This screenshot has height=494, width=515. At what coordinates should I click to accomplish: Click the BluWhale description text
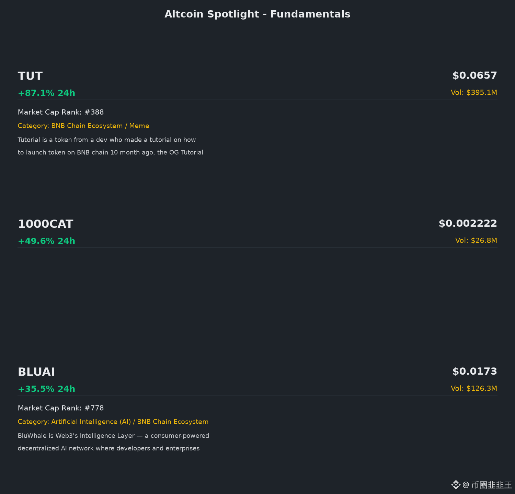(x=113, y=442)
